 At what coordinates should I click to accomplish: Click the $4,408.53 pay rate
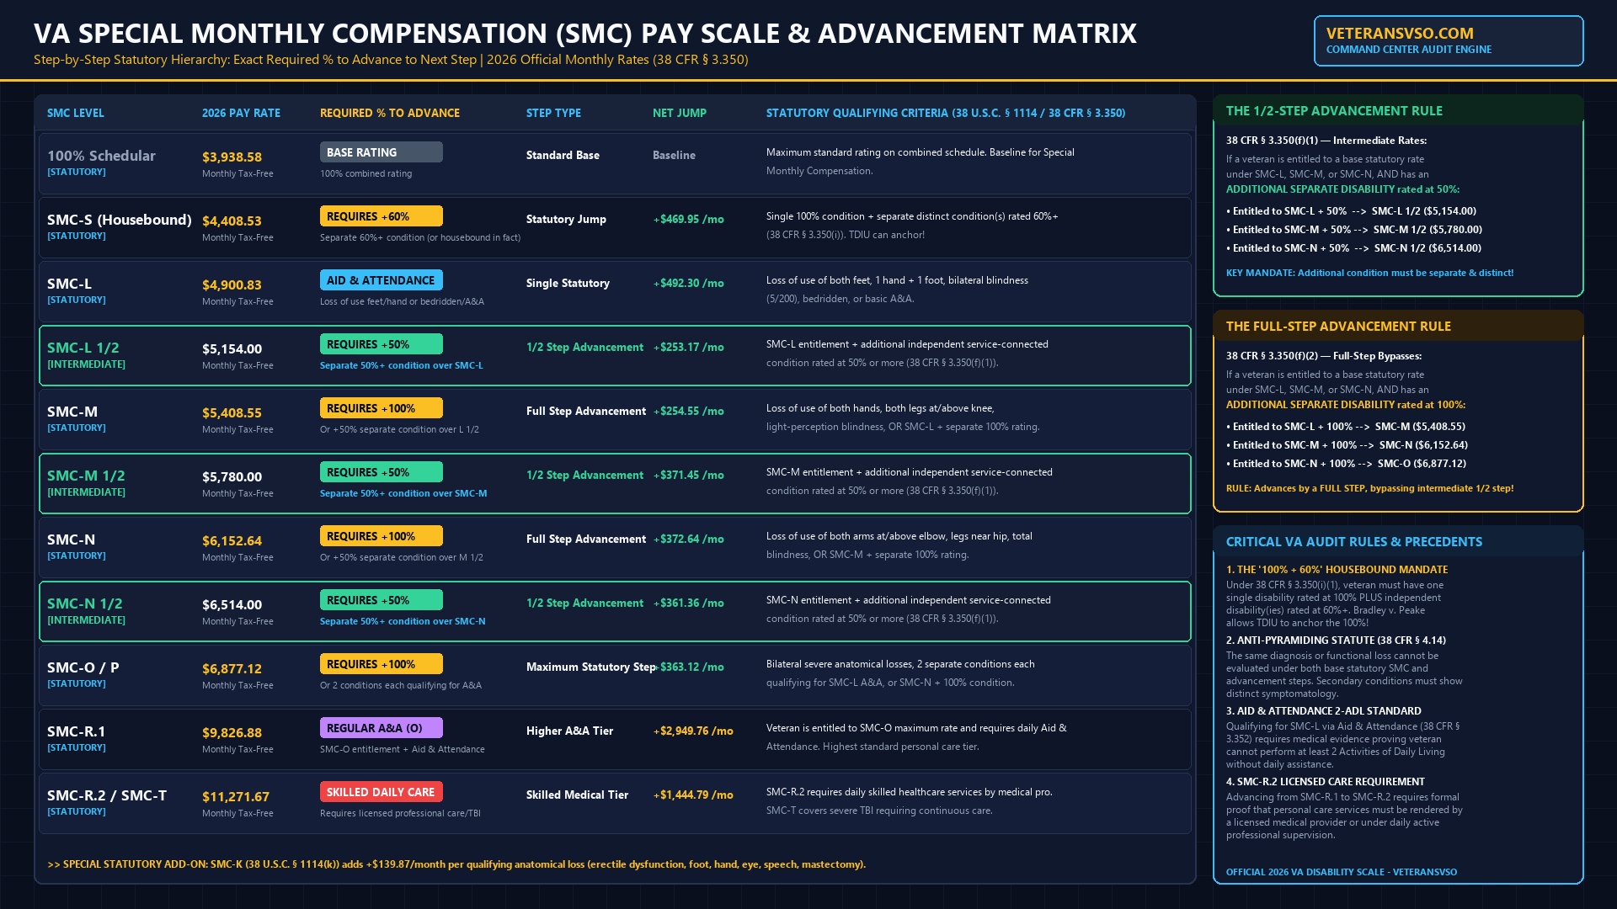(232, 221)
